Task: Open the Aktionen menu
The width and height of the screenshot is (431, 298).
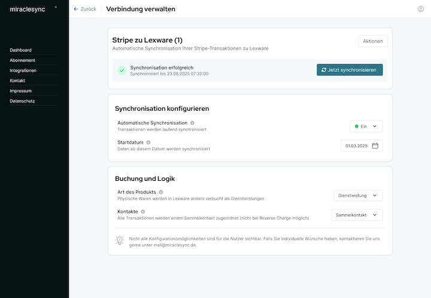Action: point(372,41)
